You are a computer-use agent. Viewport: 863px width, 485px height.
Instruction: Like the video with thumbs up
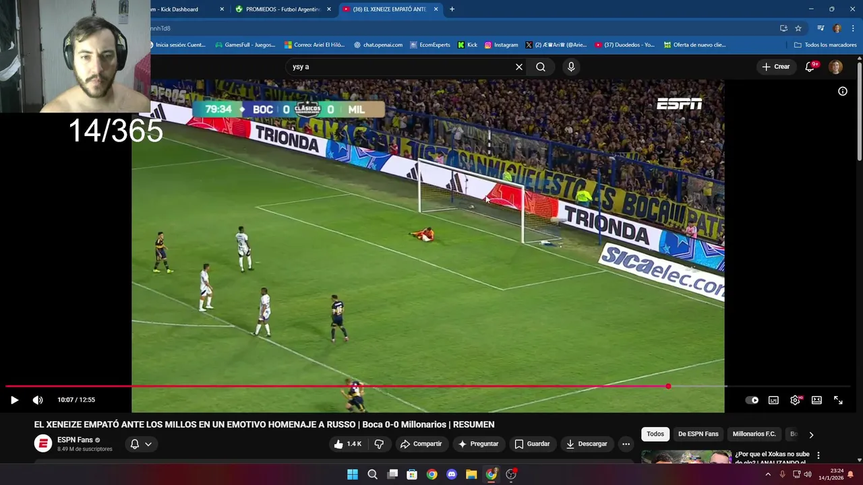point(347,444)
